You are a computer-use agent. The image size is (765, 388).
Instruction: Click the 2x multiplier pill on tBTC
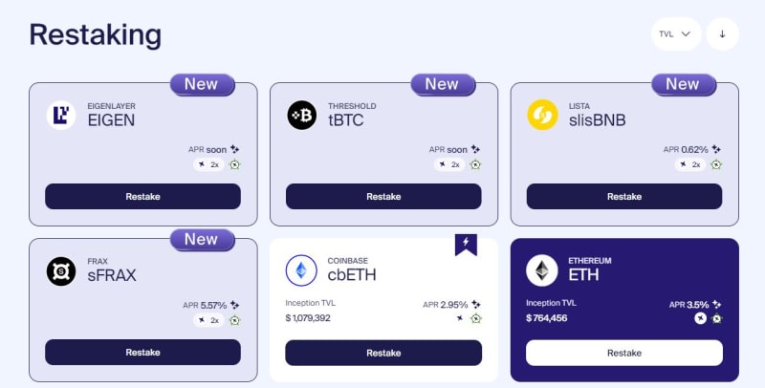point(449,164)
